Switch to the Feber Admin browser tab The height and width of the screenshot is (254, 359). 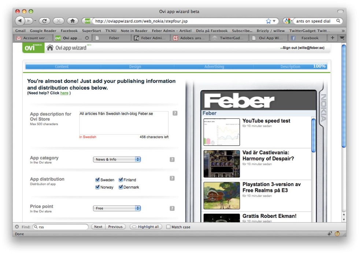click(x=151, y=38)
